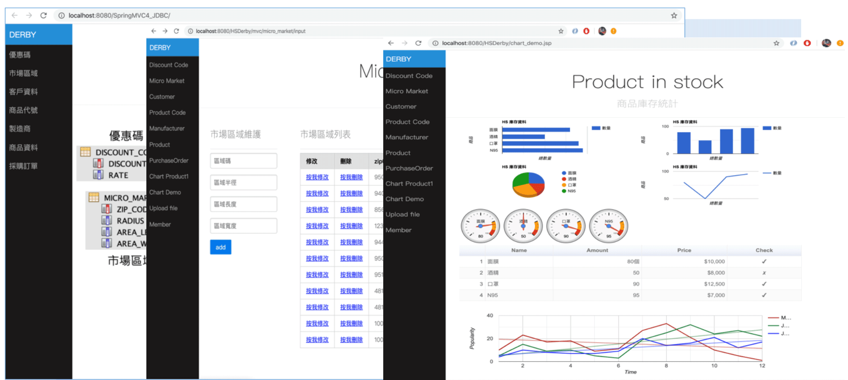Open Member in the chart_demo window sidebar
Image resolution: width=848 pixels, height=380 pixels.
click(399, 230)
